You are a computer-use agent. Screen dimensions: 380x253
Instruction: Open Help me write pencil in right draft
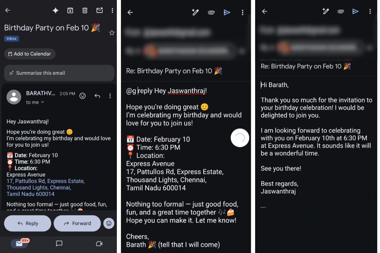click(x=326, y=11)
